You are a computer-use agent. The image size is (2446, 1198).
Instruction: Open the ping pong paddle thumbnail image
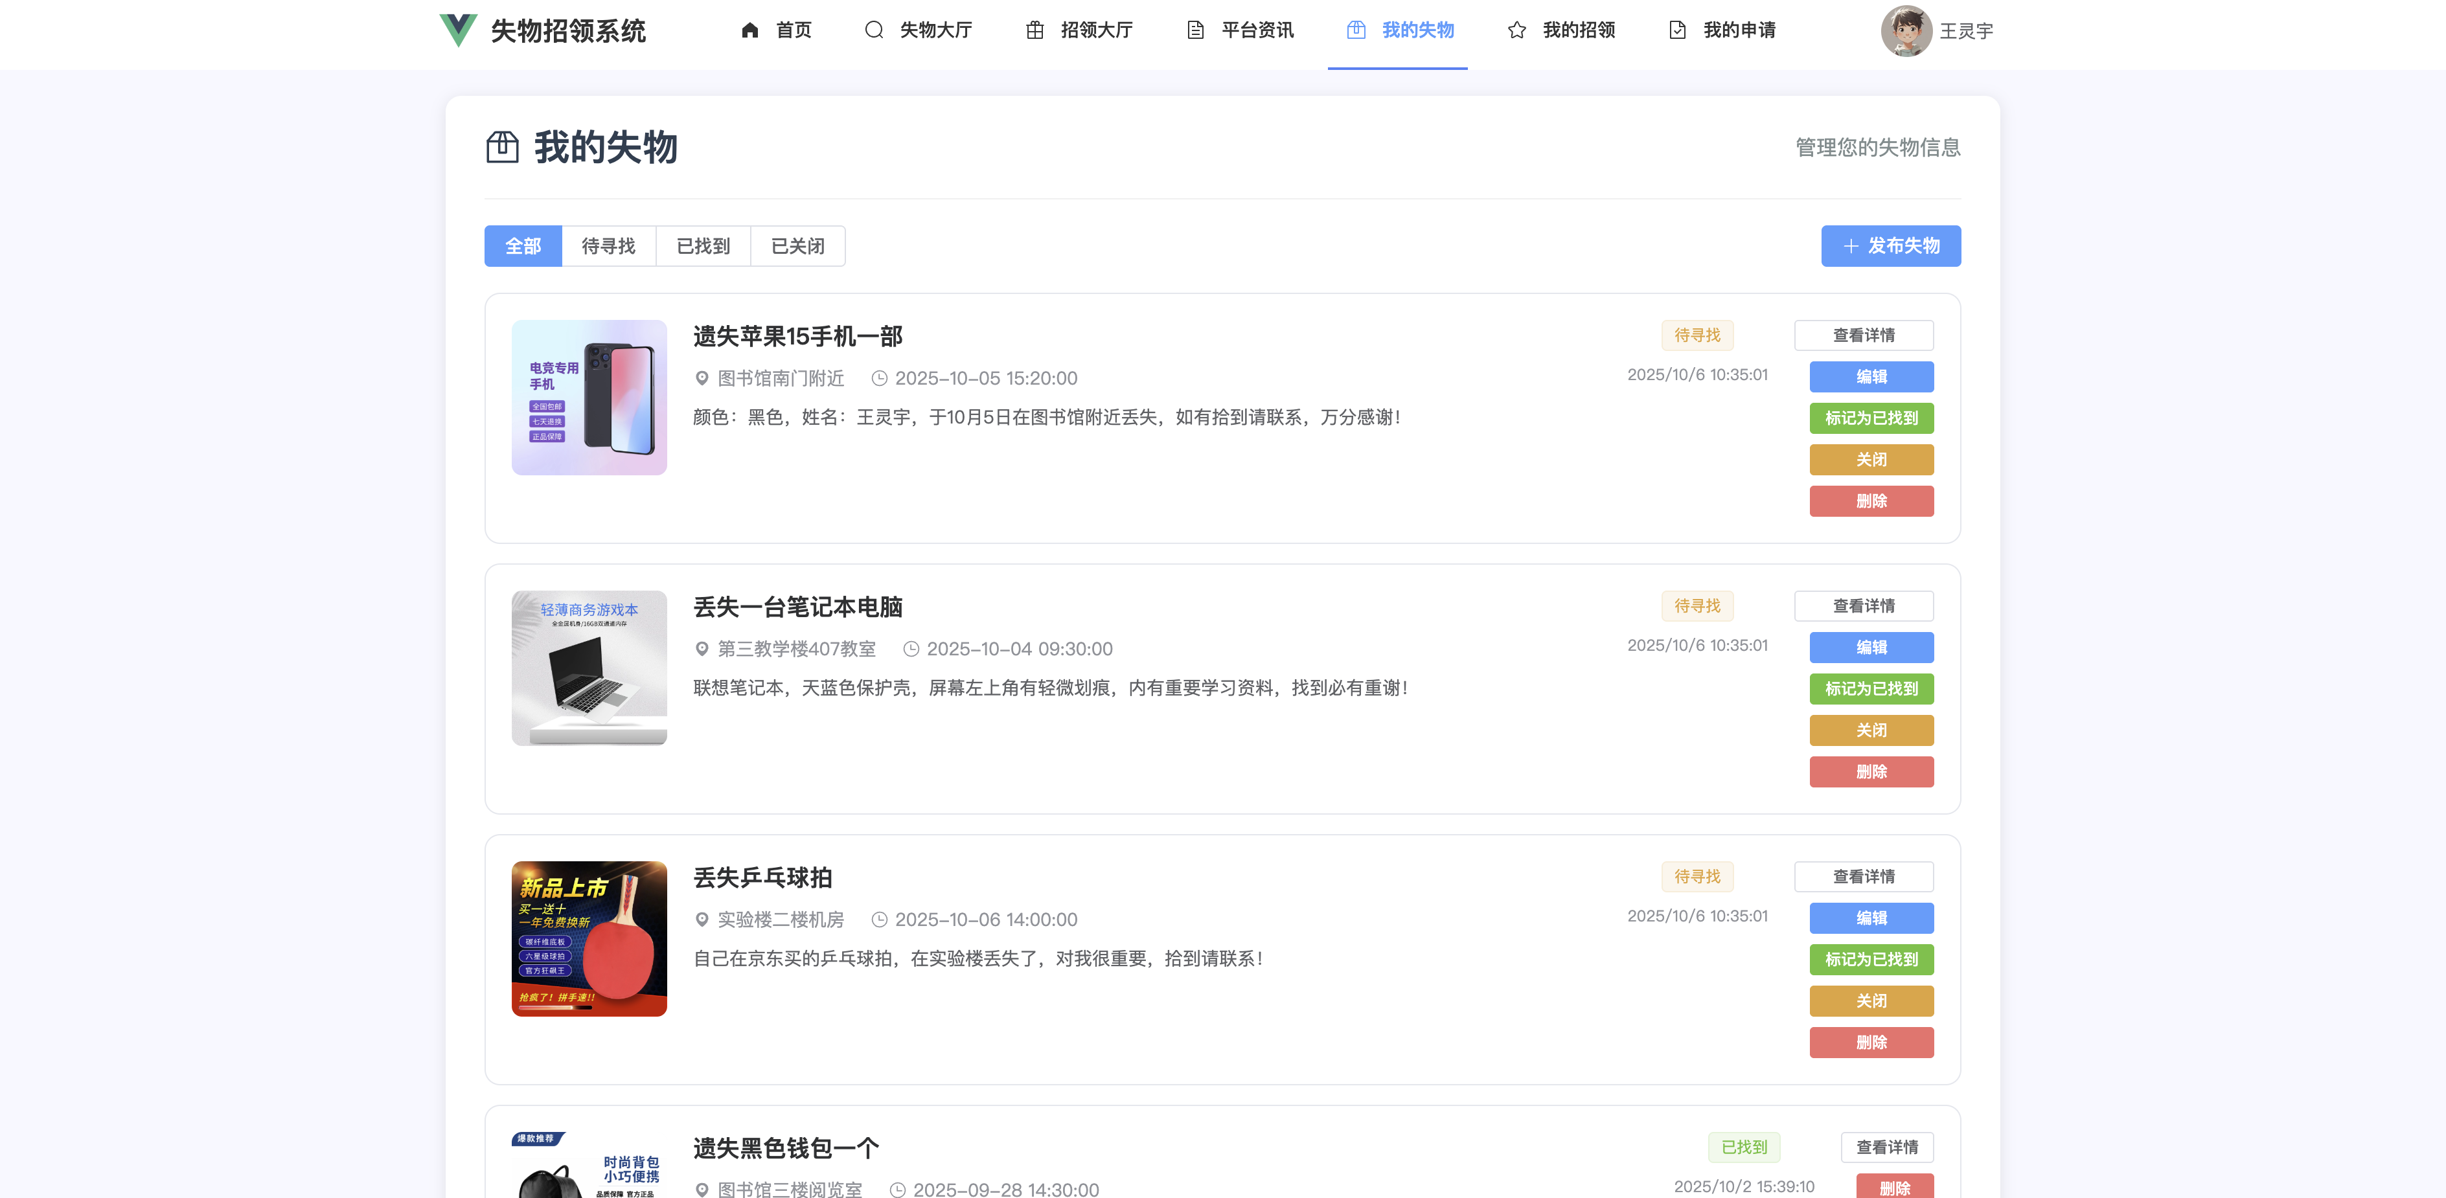point(589,938)
